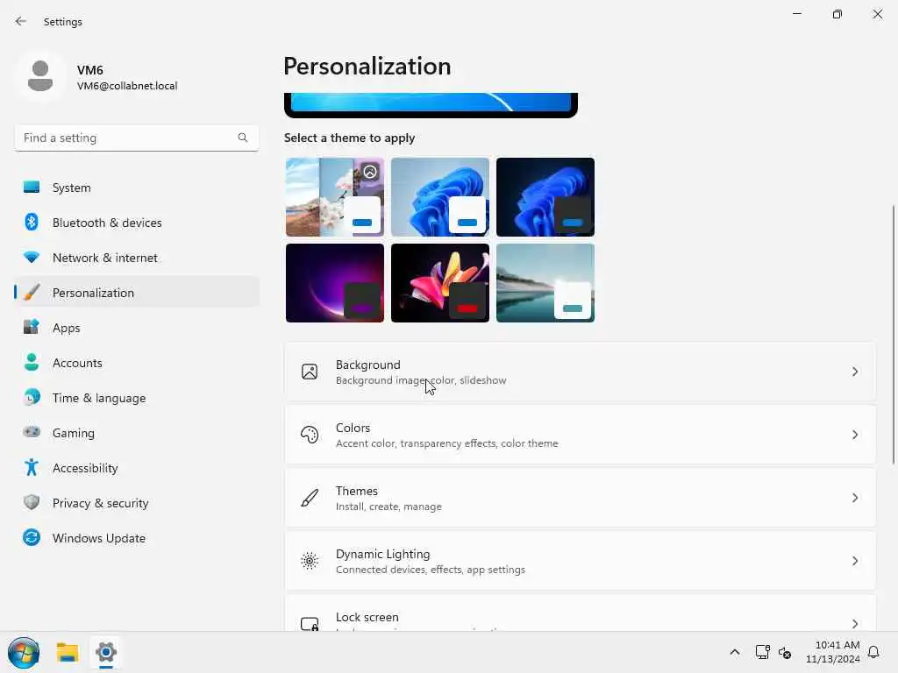Screen dimensions: 898x673
Task: Click the VM6 user avatar icon
Action: 40,76
